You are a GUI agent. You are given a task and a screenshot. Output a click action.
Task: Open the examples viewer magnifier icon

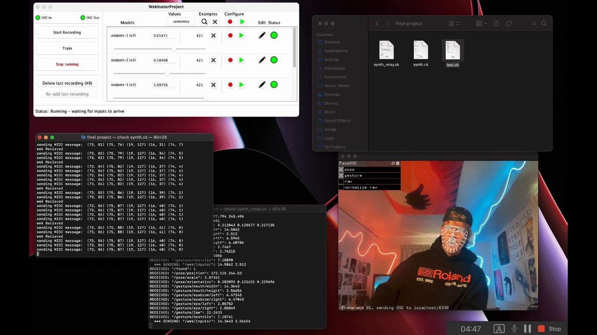204,21
